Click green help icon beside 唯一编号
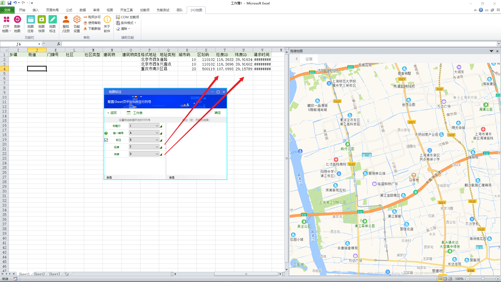The height and width of the screenshot is (282, 501). pos(106,133)
